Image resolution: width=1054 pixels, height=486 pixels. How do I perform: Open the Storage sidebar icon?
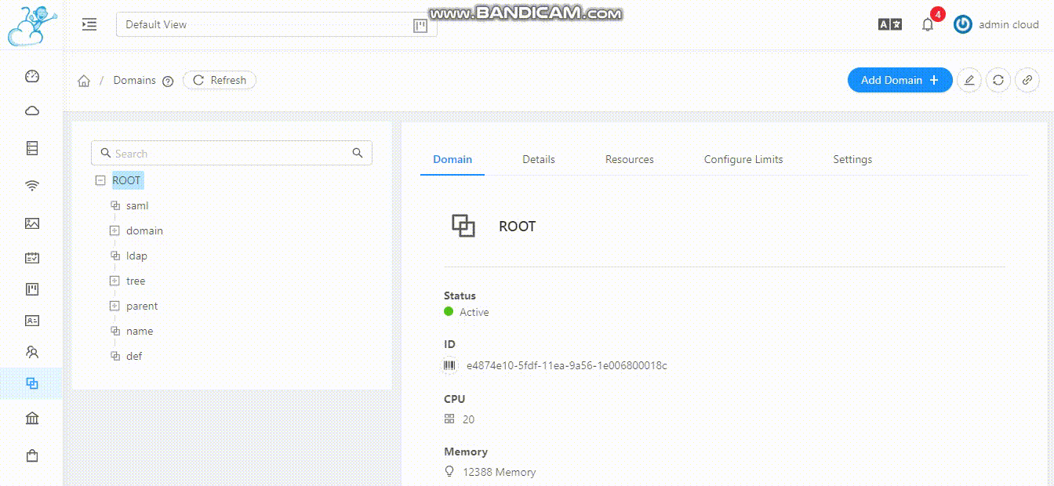32,148
